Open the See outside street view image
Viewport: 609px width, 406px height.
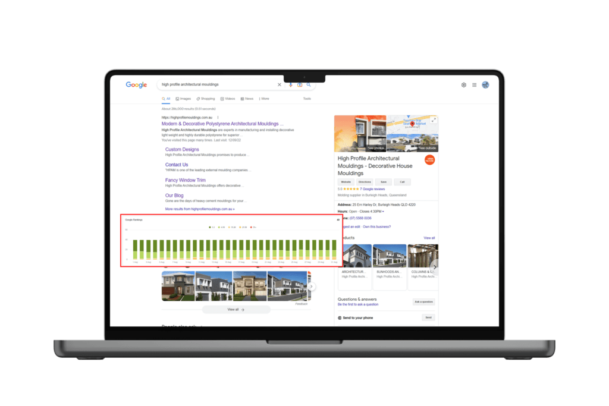coord(413,143)
